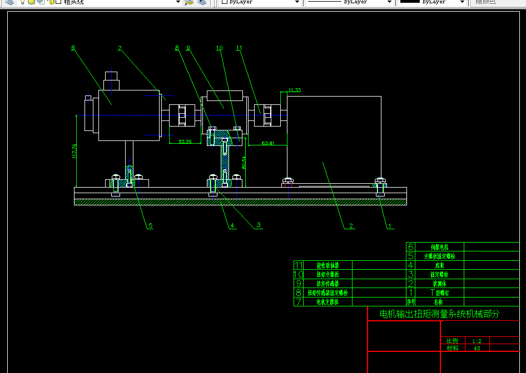Click the 伺服电机 parts list cell
This screenshot has width=526, height=373.
click(439, 247)
